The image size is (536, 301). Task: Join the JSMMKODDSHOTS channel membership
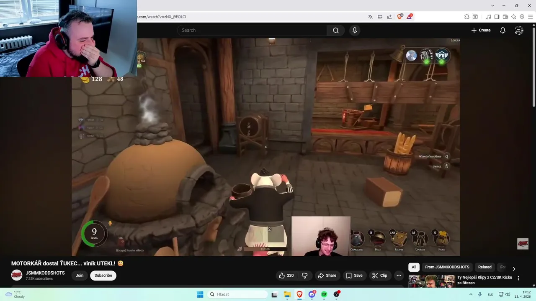(80, 275)
